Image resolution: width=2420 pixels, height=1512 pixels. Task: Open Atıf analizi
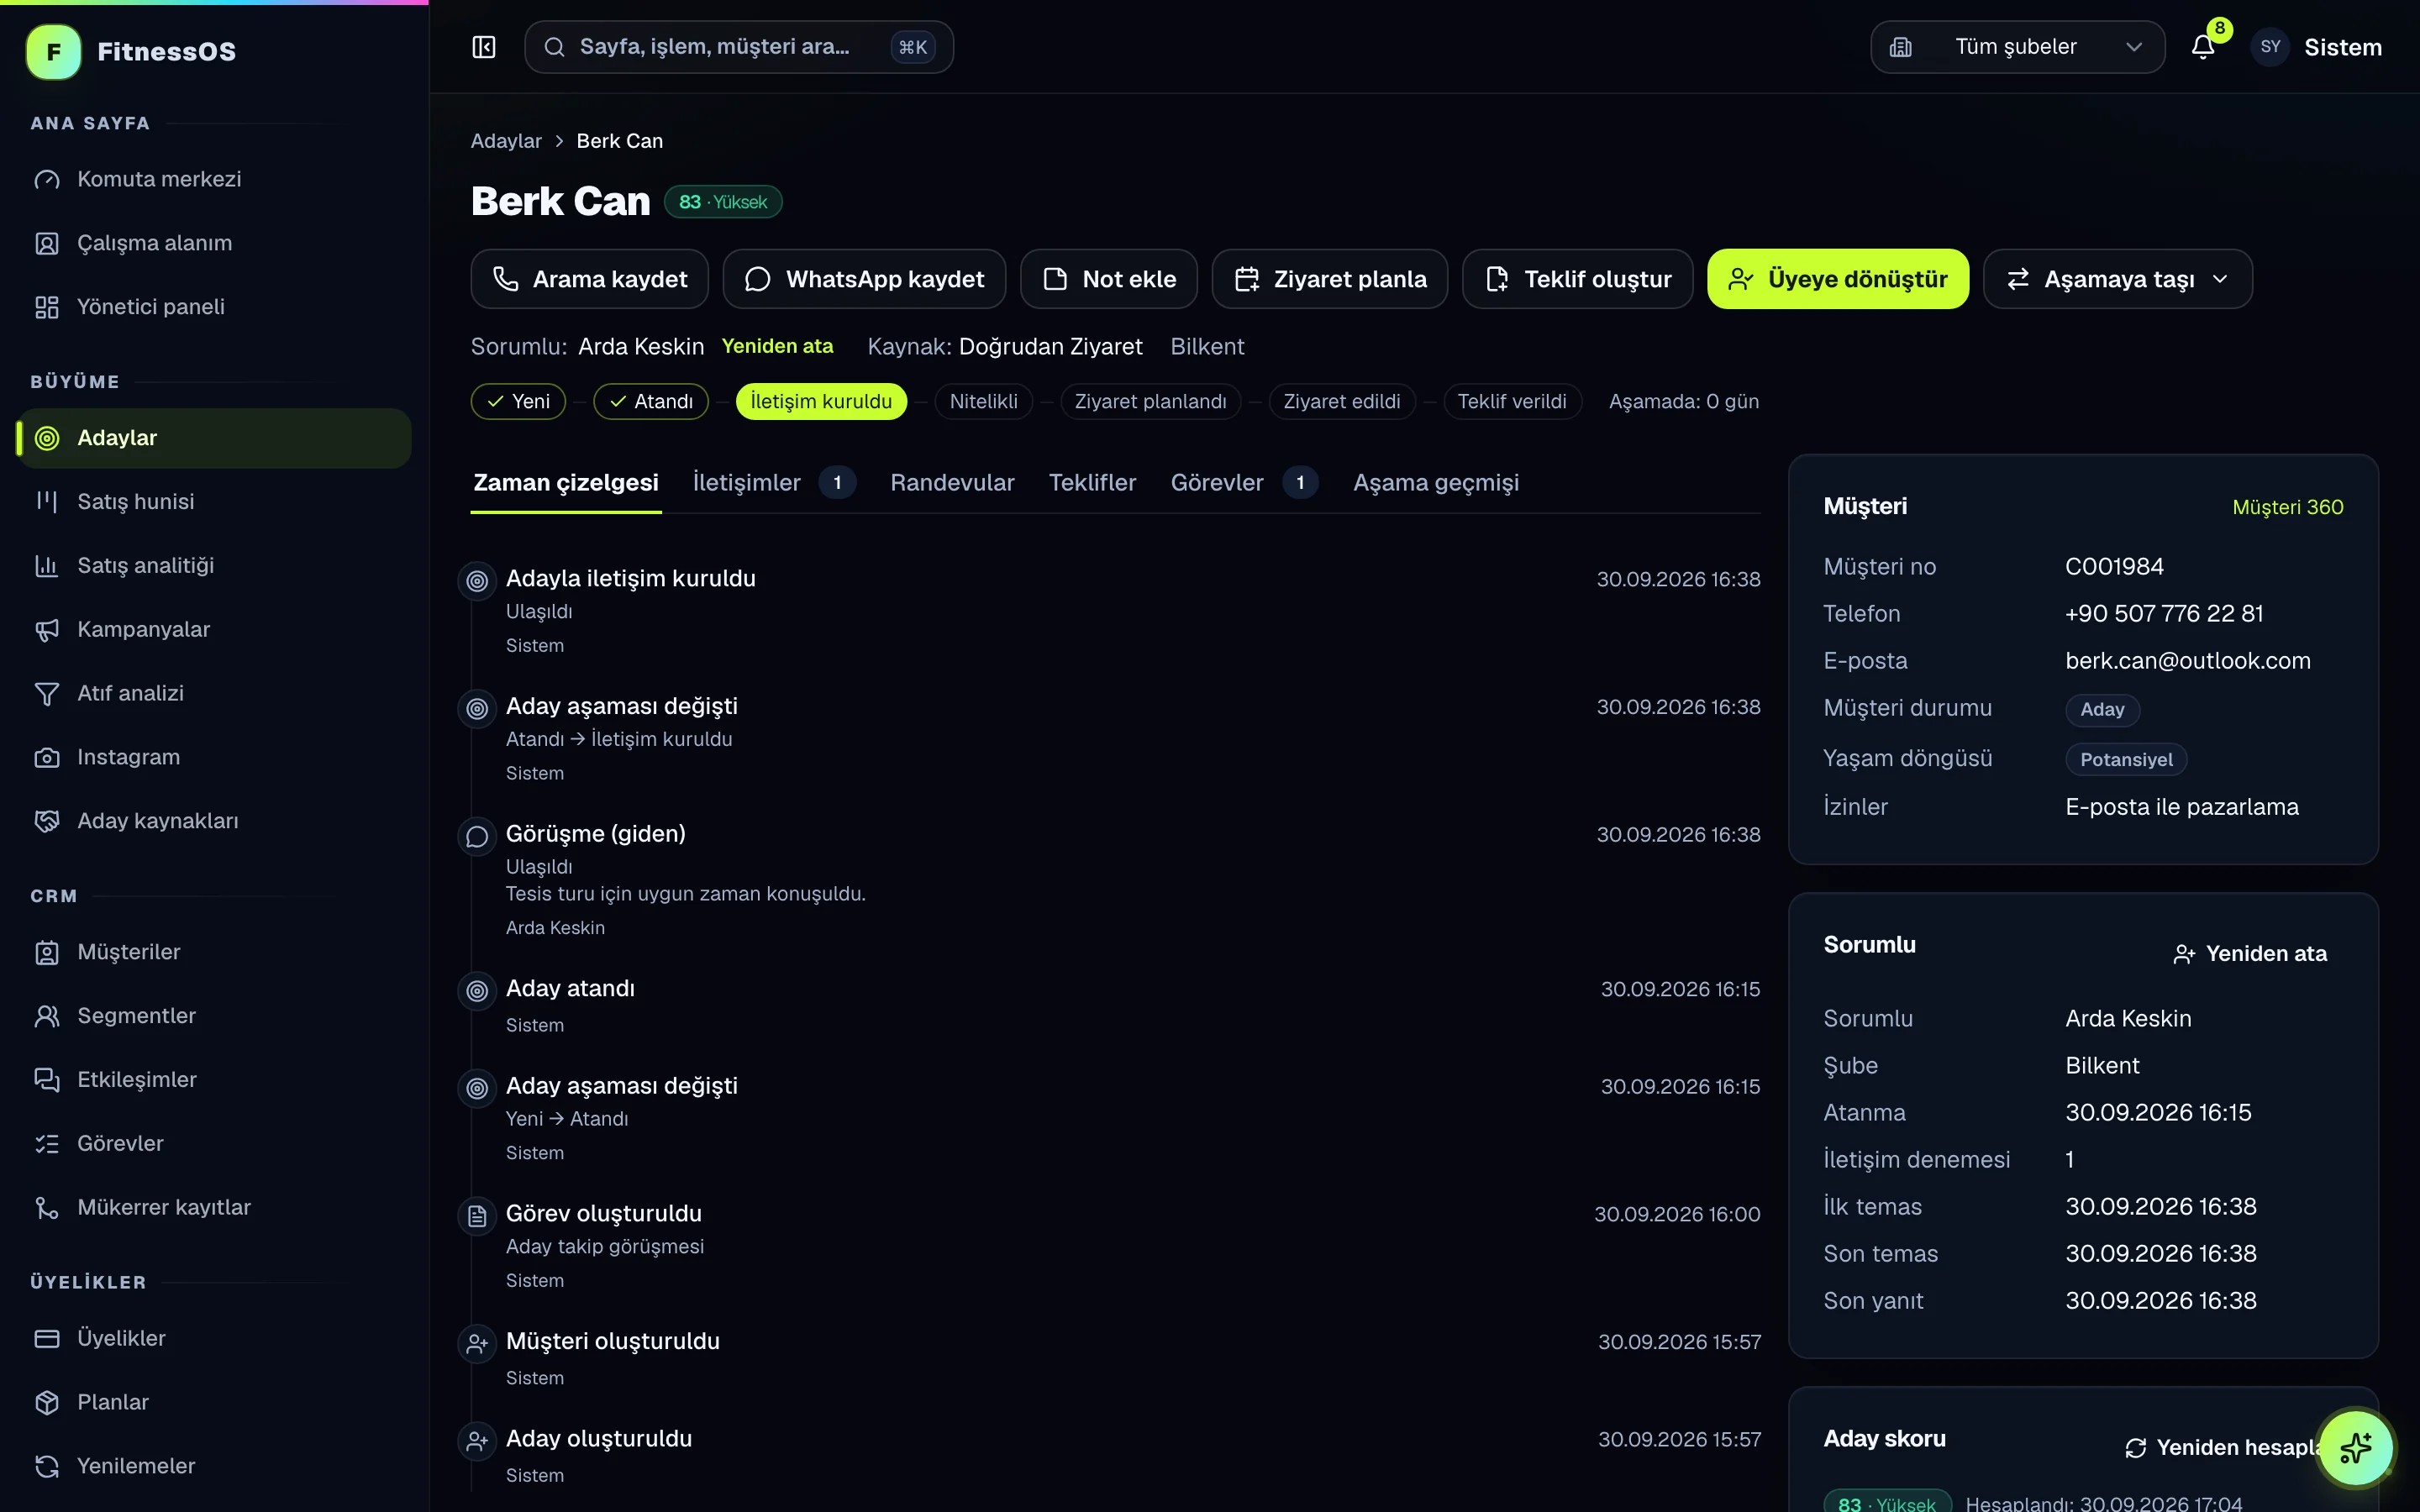click(x=214, y=693)
